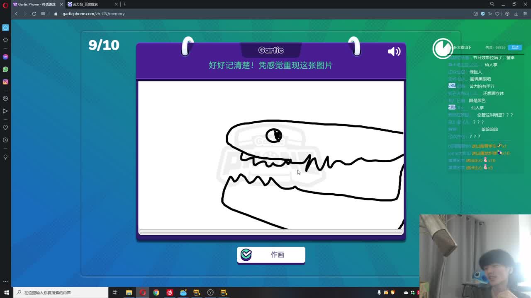The height and width of the screenshot is (298, 531).
Task: Click the 作画 drawing button
Action: (x=271, y=255)
